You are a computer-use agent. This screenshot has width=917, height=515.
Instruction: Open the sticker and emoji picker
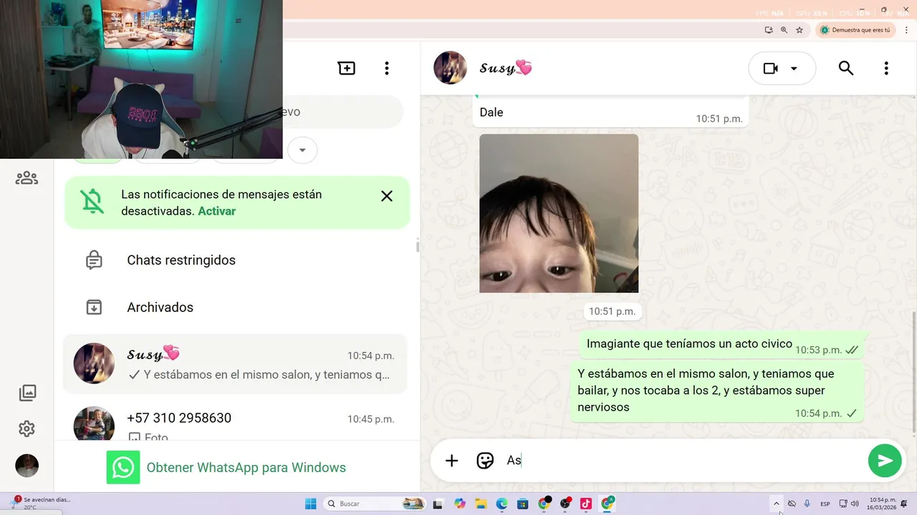[485, 461]
